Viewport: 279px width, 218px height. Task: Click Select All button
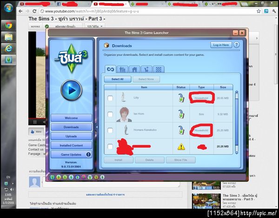pos(118,79)
